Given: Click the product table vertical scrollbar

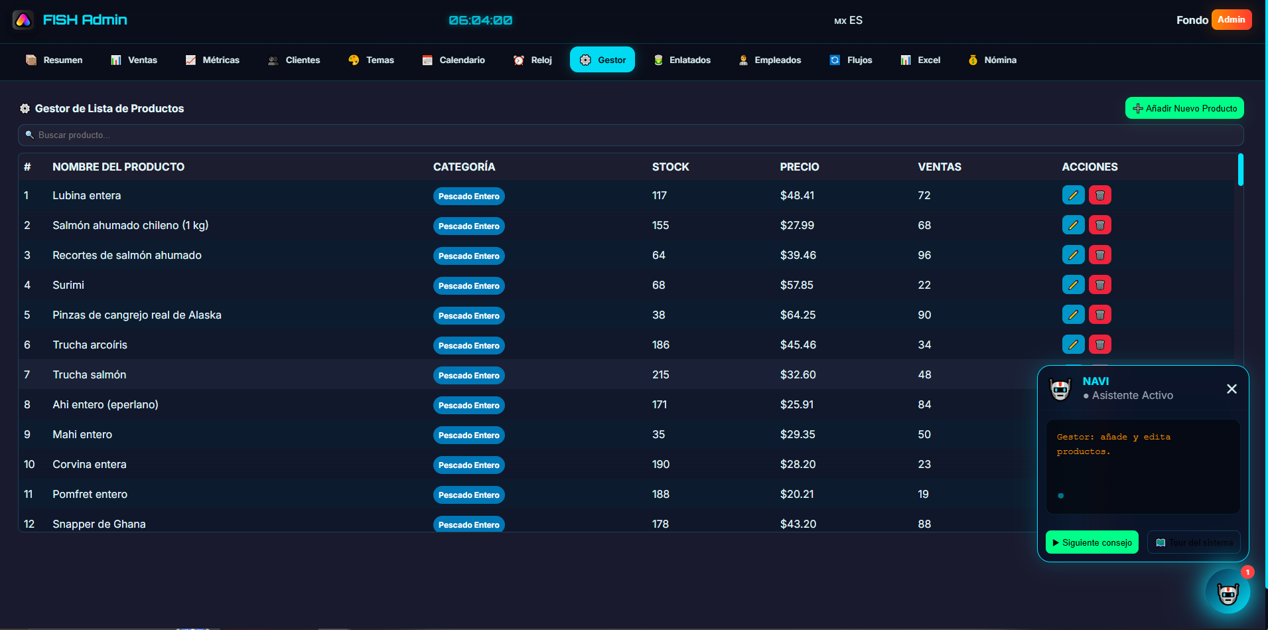Looking at the screenshot, I should click(1240, 170).
